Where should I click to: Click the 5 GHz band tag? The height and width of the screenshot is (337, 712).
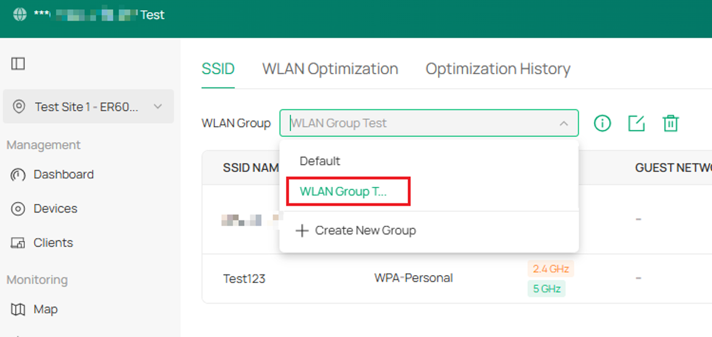tap(546, 288)
